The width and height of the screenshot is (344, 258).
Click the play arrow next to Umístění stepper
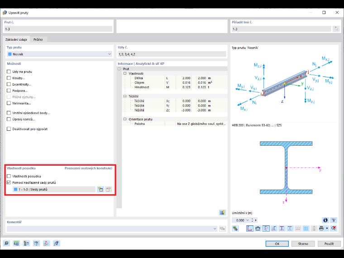(256, 220)
